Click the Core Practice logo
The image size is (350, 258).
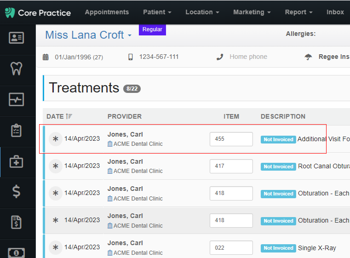[x=38, y=13]
